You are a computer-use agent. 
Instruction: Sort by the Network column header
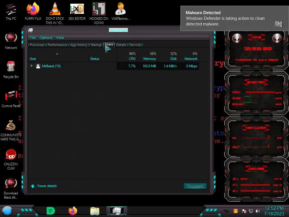[189, 56]
